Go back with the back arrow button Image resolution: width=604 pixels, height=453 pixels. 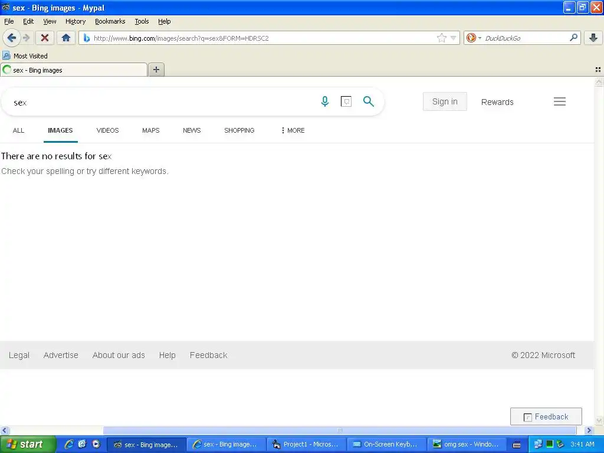tap(11, 38)
